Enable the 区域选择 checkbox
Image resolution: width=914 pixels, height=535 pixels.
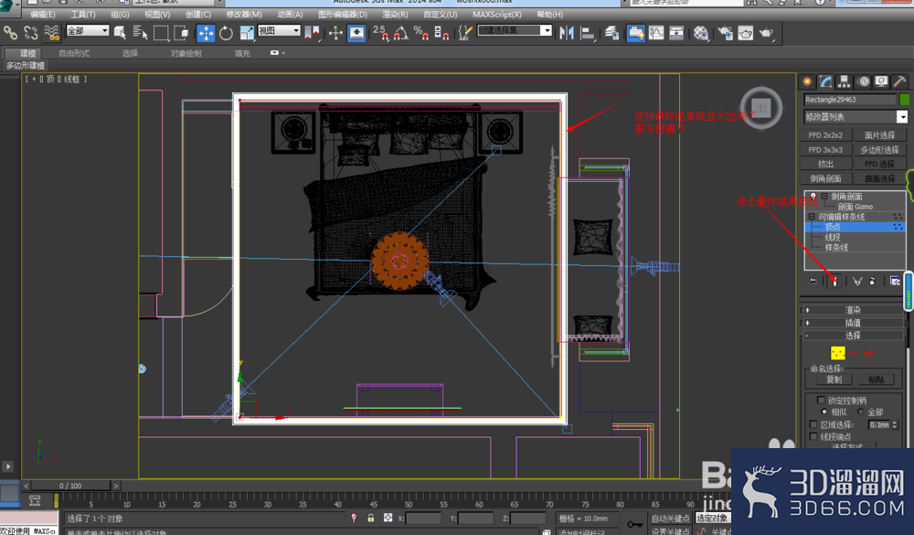pos(813,424)
